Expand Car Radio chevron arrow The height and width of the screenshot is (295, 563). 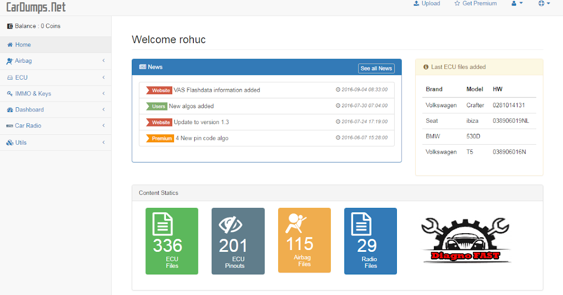(x=103, y=125)
